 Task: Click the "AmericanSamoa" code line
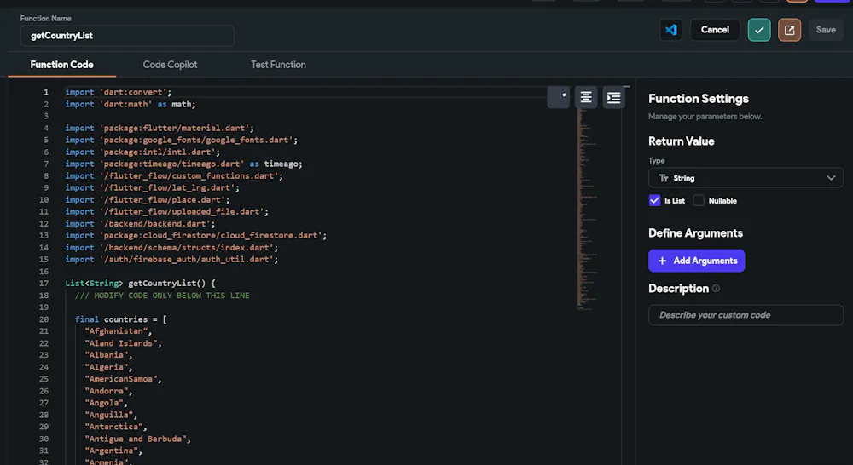point(123,379)
